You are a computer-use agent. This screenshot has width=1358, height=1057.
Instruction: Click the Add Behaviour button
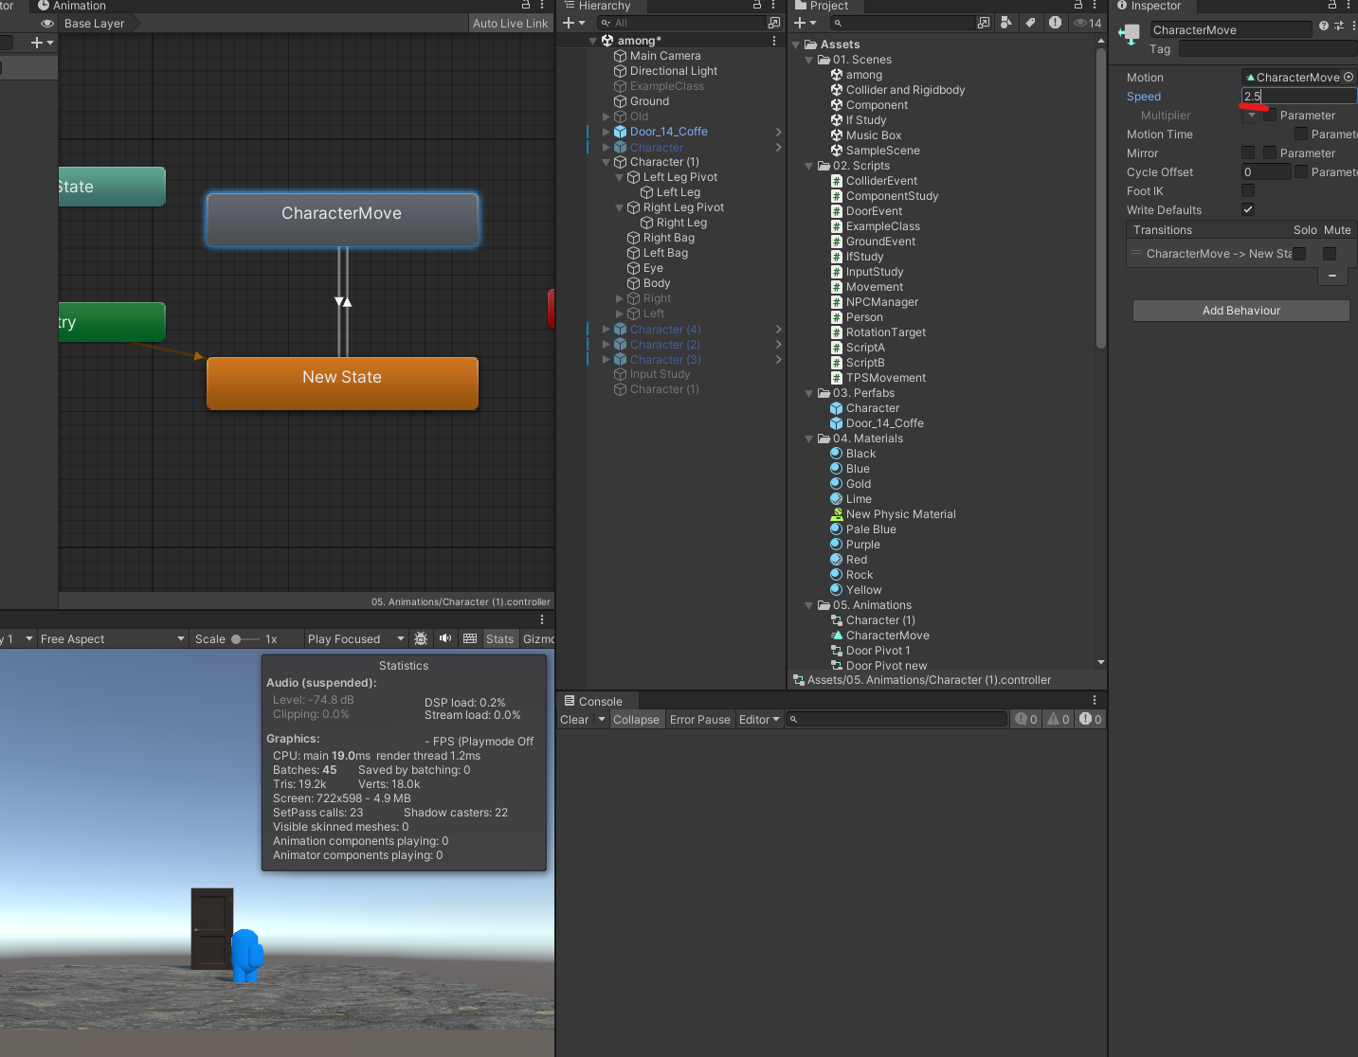click(1241, 311)
